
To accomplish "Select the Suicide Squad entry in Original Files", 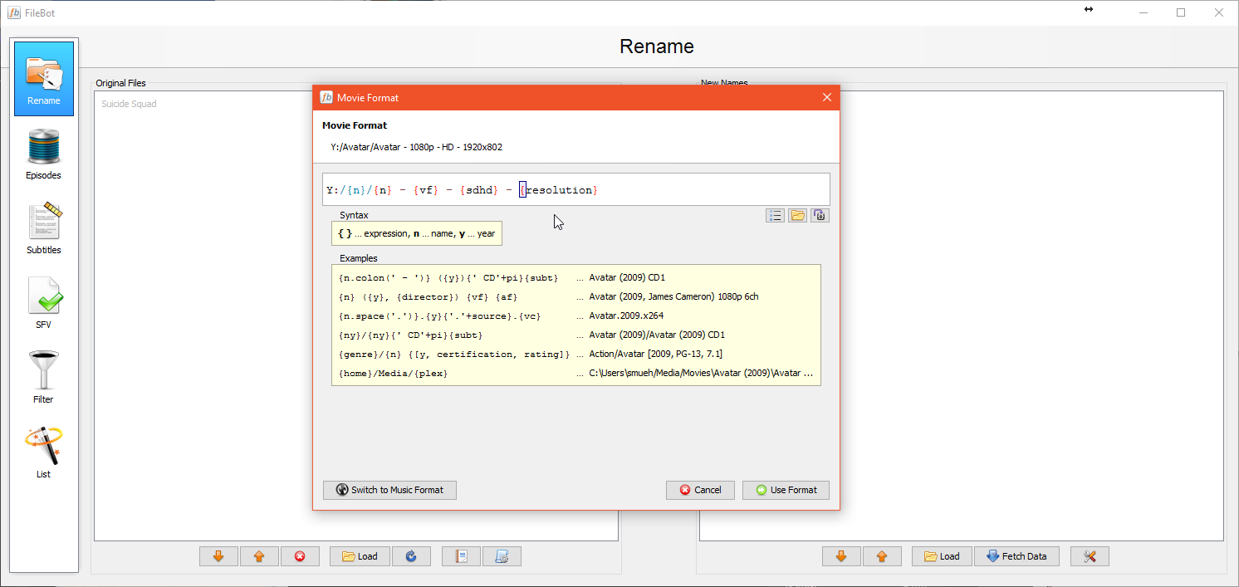I will (x=129, y=105).
